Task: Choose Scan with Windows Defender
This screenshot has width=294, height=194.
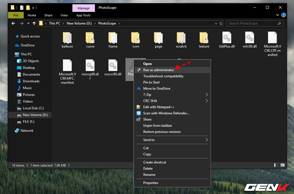Action: [x=172, y=113]
